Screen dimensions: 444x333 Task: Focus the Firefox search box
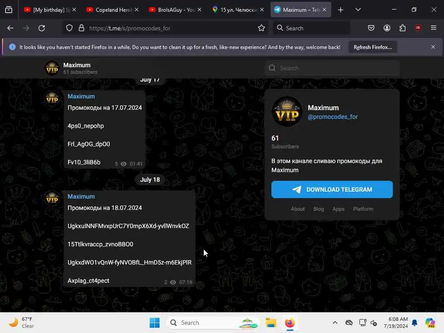point(311,28)
